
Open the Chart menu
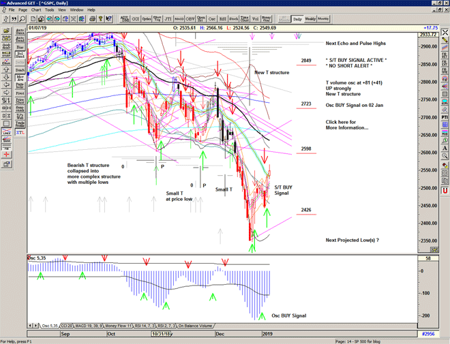35,10
